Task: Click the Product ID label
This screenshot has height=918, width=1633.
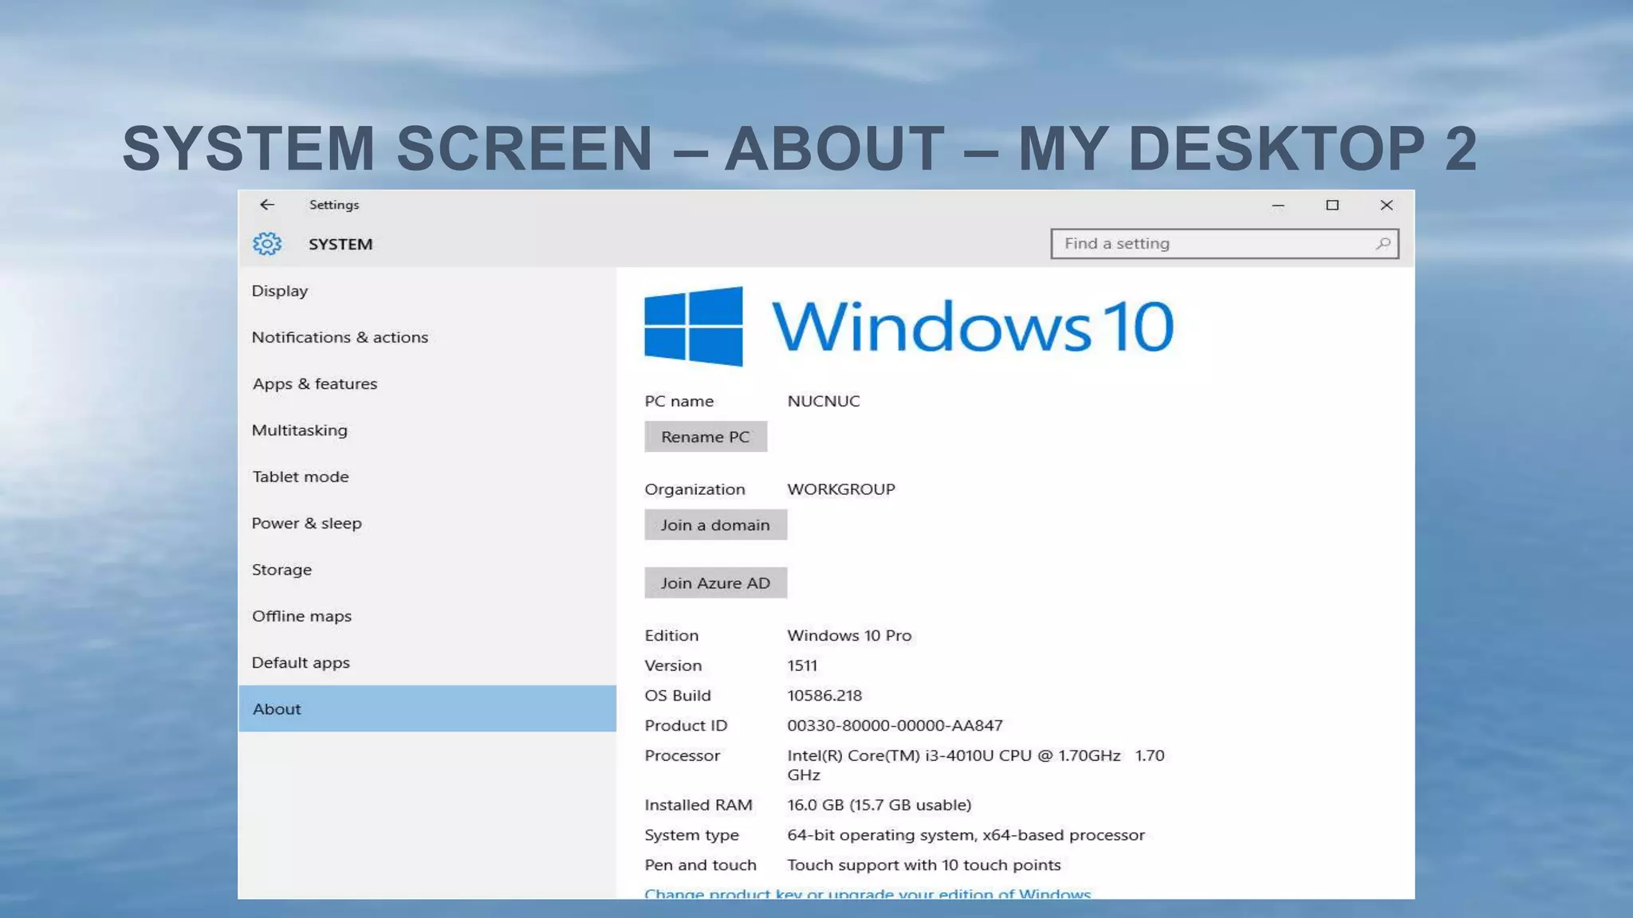Action: coord(686,726)
